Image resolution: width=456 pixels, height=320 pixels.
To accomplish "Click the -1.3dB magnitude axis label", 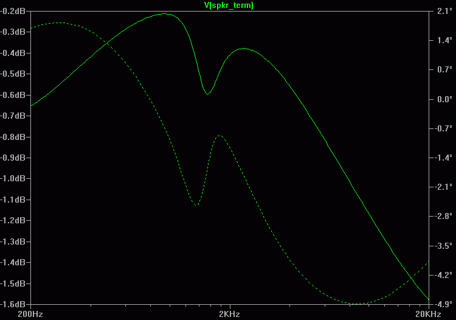I will (13, 242).
